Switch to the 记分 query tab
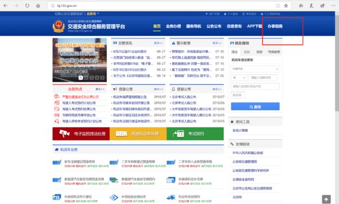This screenshot has width=339, height=204. tap(247, 52)
